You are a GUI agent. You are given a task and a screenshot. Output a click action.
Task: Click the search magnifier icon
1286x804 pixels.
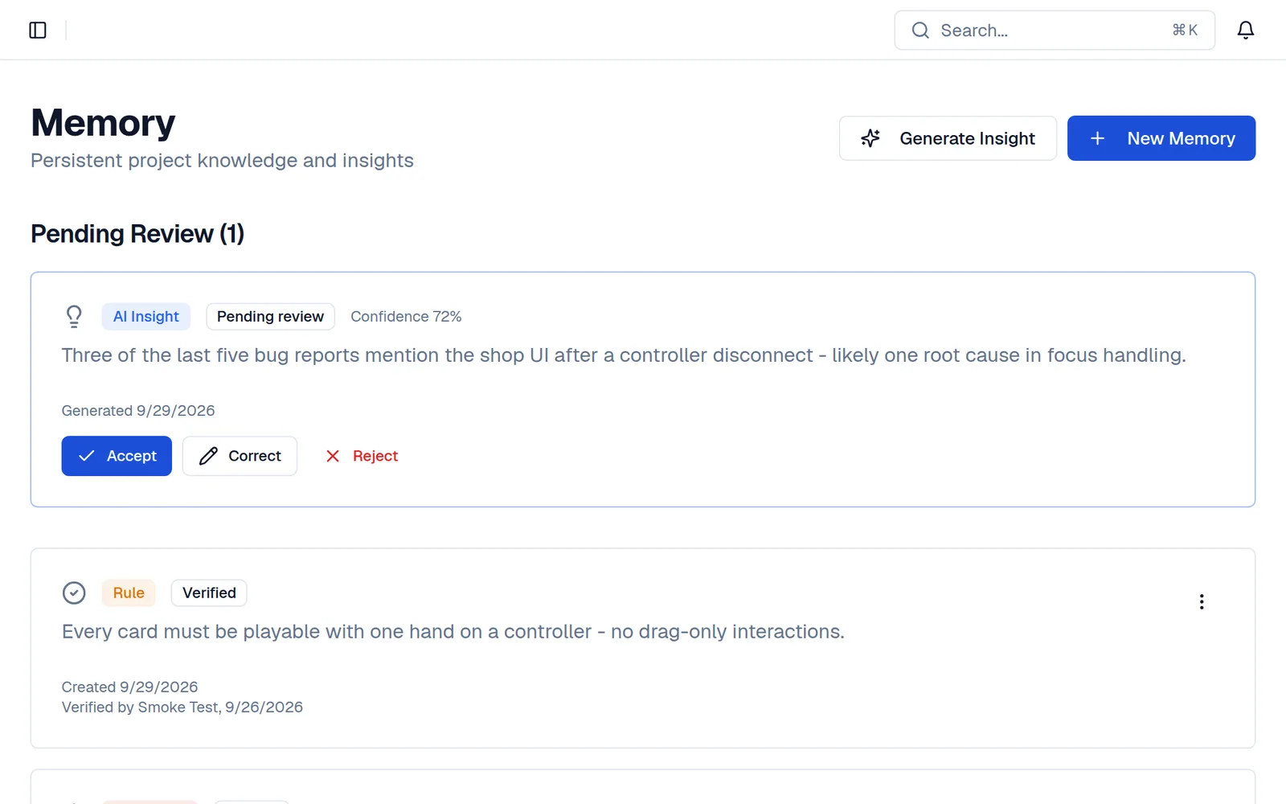[x=920, y=31]
